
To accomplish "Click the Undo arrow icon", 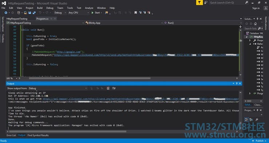I will 40,13.
